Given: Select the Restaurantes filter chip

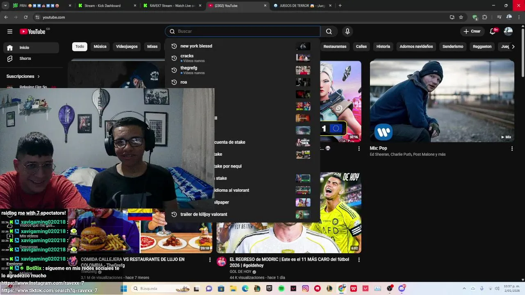Looking at the screenshot, I should coord(335,47).
